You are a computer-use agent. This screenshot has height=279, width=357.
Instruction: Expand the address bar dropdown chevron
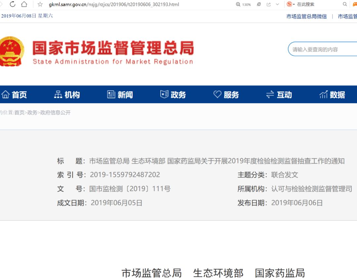click(x=277, y=4)
